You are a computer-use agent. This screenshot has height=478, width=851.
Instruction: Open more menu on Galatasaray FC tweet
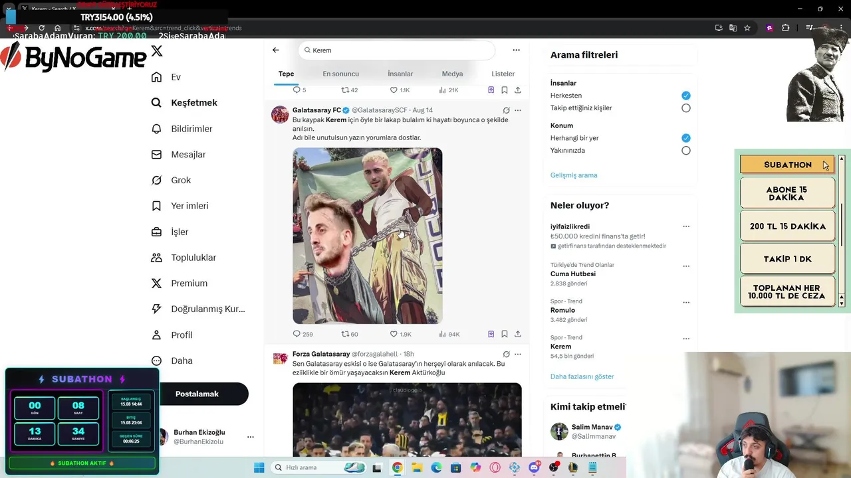coord(518,110)
